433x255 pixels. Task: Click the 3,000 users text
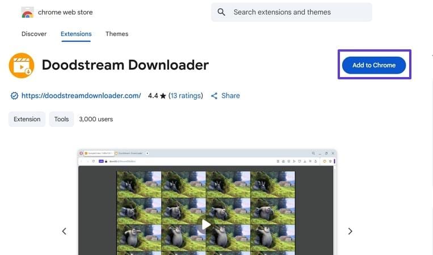coord(96,119)
